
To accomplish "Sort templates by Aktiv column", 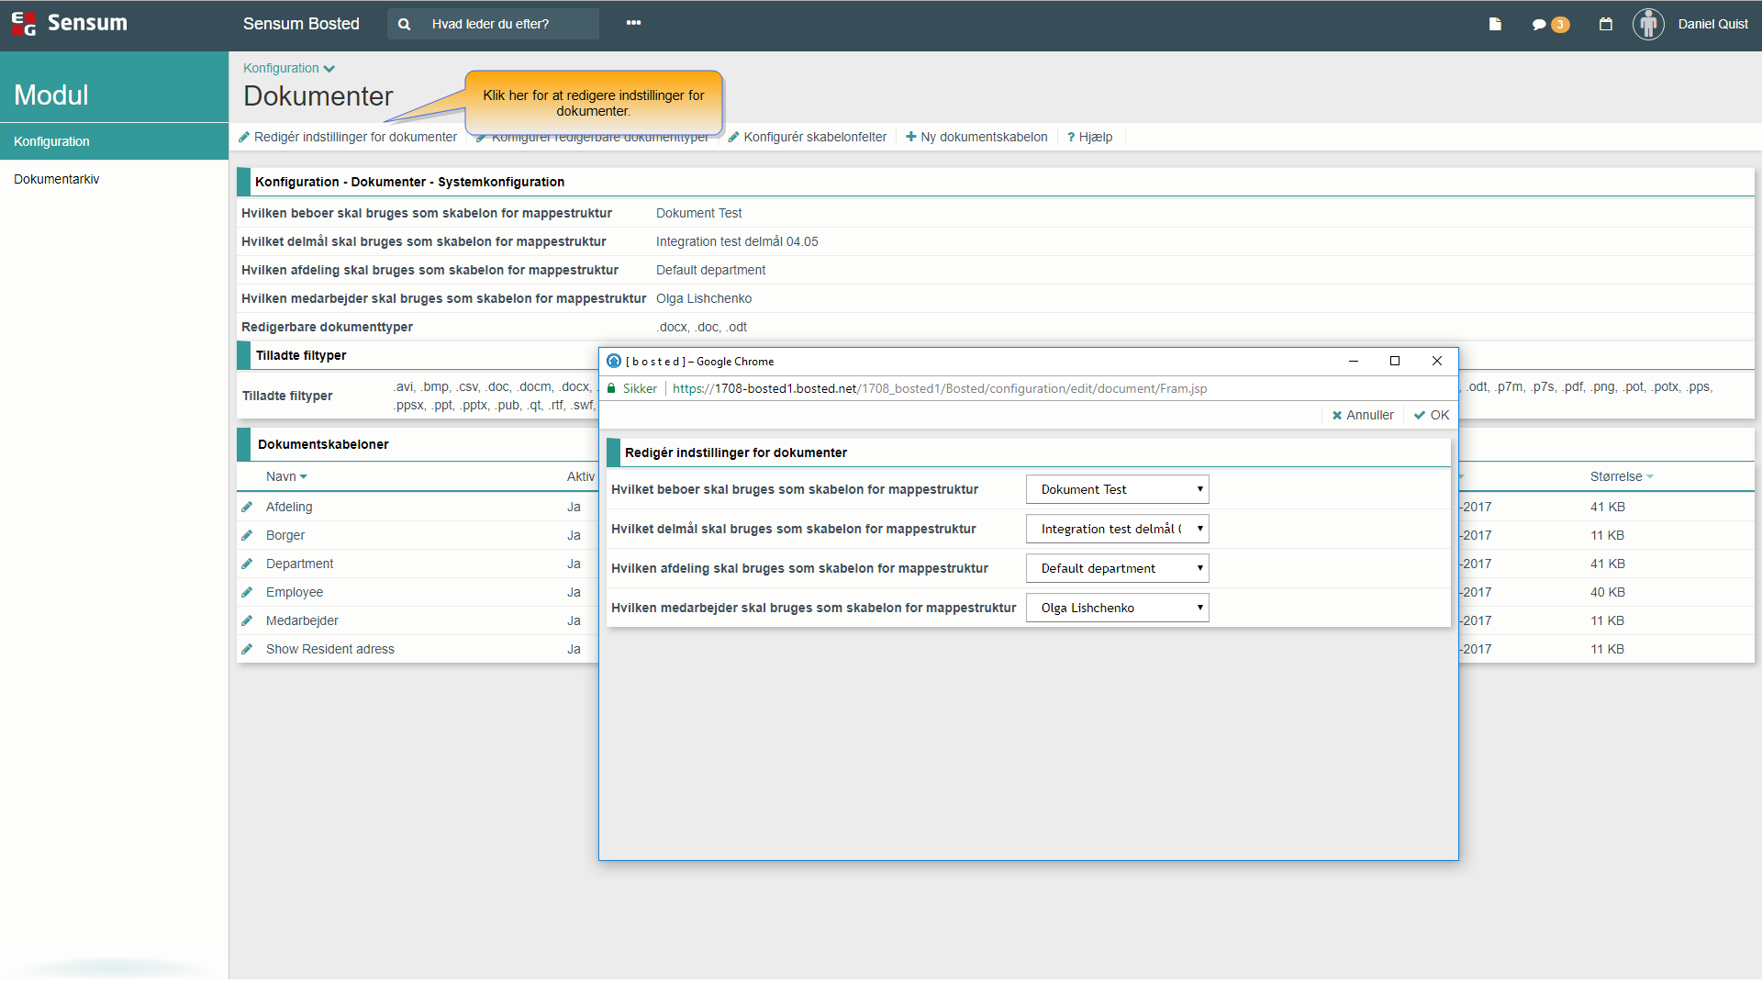I will coord(580,476).
